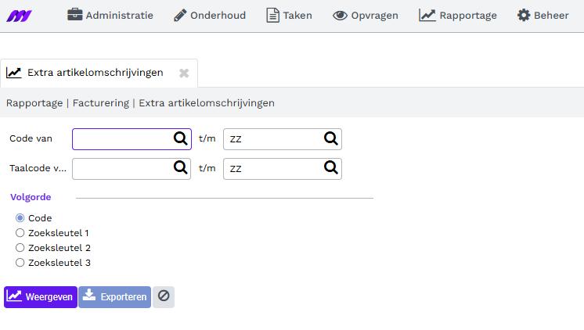Screen dimensions: 584x330
Task: Click the cancel circle-slash icon button
Action: pos(164,296)
